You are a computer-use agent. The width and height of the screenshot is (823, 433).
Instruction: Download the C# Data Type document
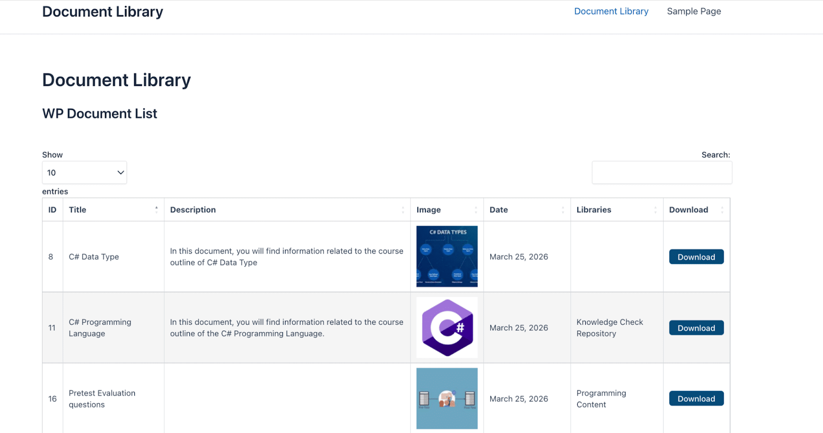click(x=696, y=257)
